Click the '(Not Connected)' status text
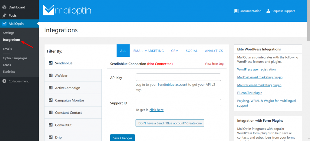This screenshot has height=141, width=310. (160, 64)
